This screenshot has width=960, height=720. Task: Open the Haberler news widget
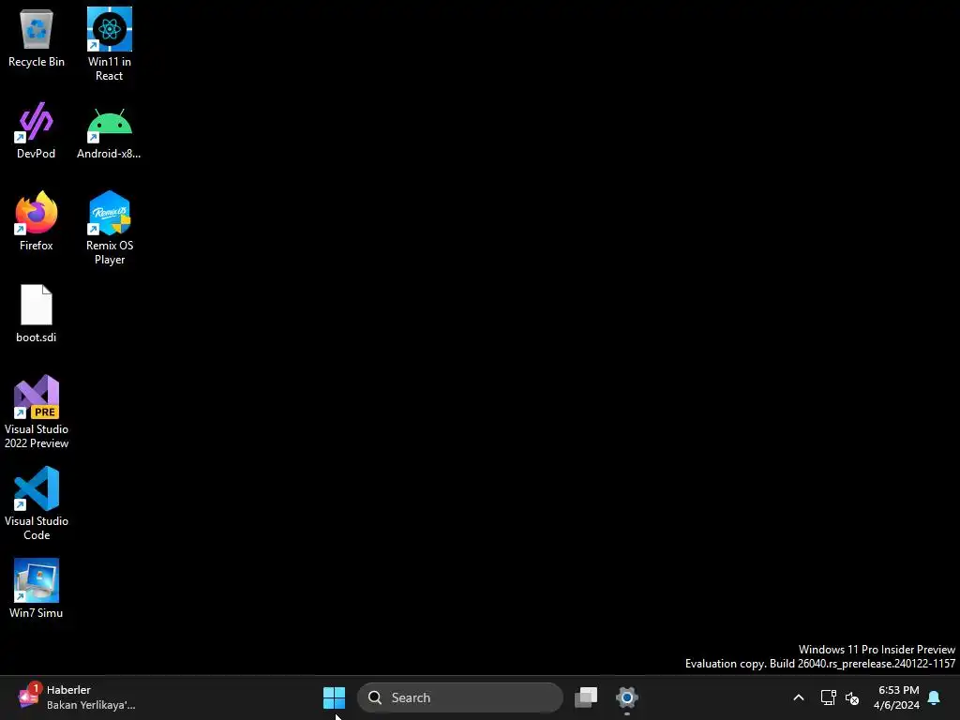coord(77,697)
